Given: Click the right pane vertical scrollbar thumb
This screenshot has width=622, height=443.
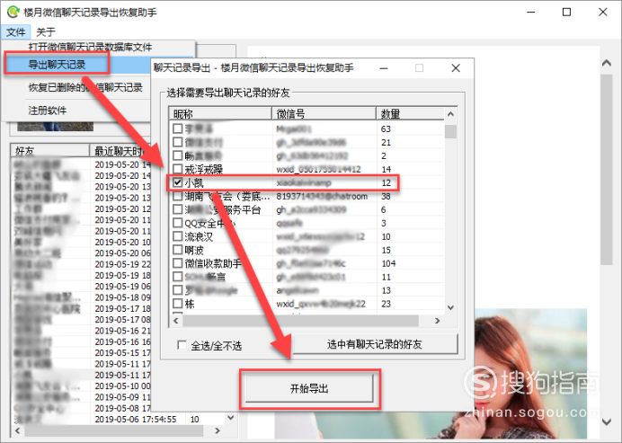Looking at the screenshot, I should 607,169.
